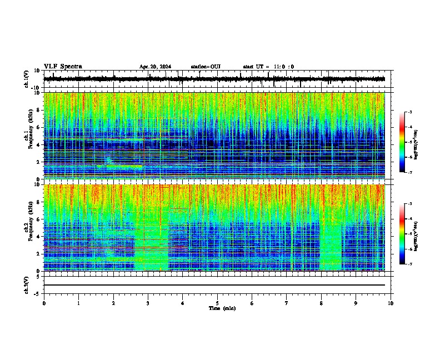Select the "Time (min)" axis label

[x=222, y=308]
